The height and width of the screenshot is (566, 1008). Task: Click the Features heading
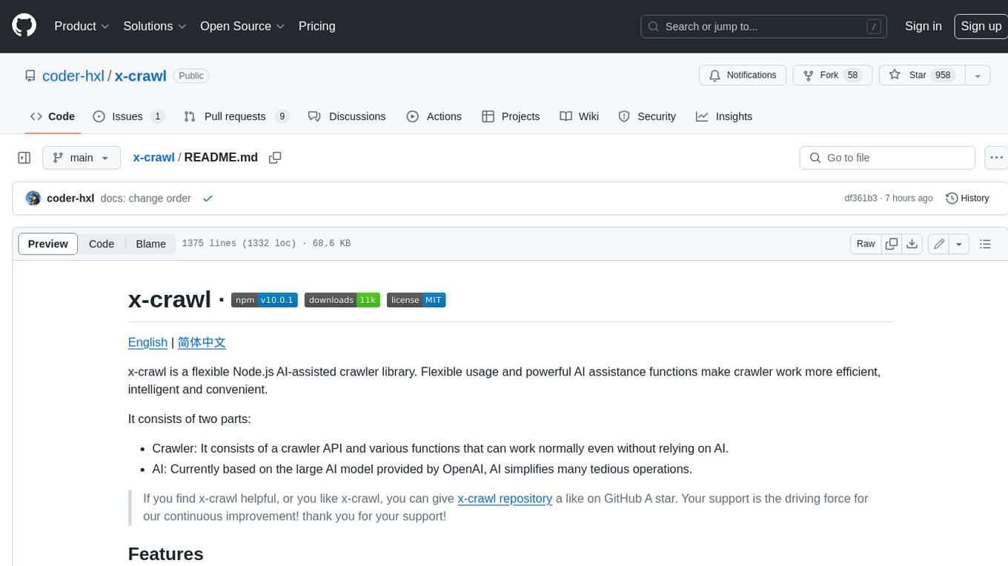166,554
